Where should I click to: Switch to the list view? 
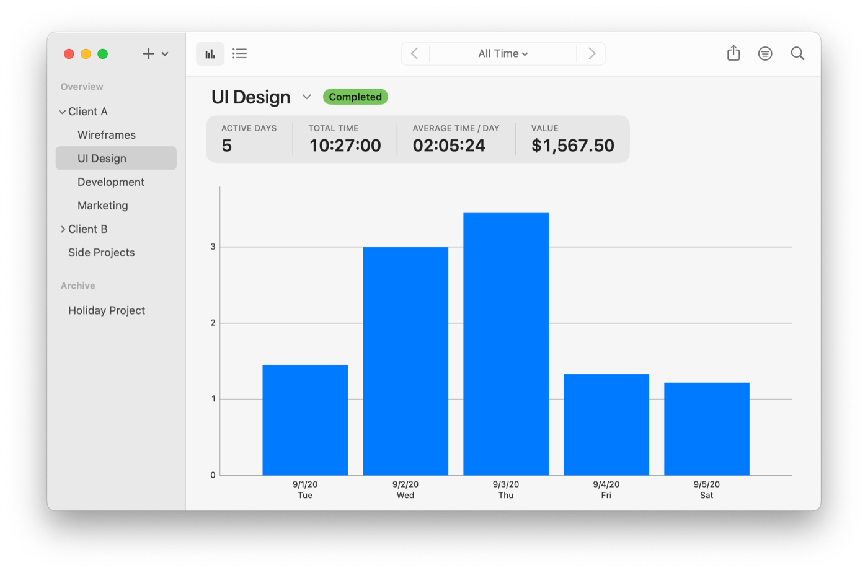(239, 54)
